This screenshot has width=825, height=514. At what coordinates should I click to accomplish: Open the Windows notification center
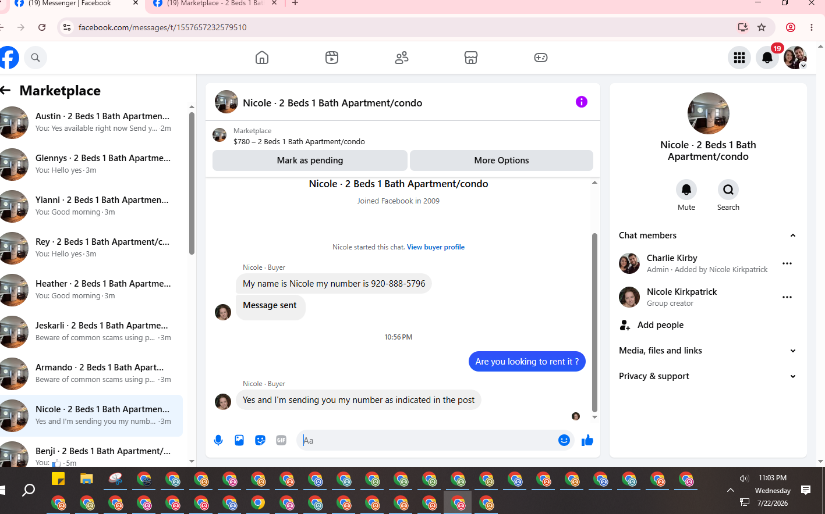tap(806, 490)
